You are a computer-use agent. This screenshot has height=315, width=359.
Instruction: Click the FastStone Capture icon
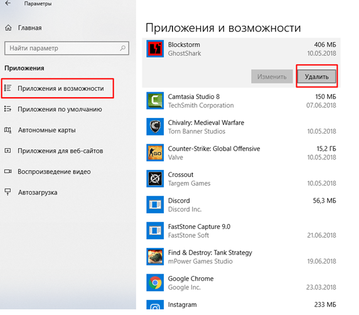click(155, 230)
